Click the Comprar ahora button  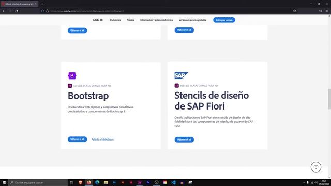224,20
